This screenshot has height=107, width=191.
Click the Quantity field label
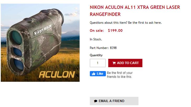click(96, 55)
